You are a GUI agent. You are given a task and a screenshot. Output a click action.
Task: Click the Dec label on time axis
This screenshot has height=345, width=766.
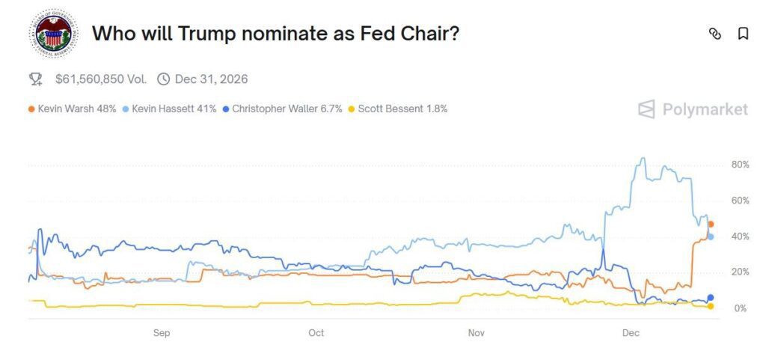(x=631, y=332)
